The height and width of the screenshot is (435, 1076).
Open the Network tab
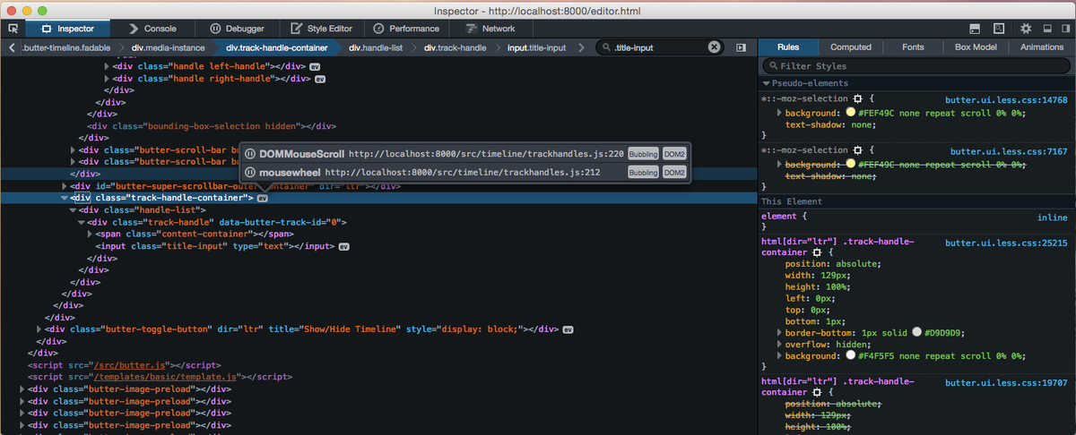pos(489,29)
